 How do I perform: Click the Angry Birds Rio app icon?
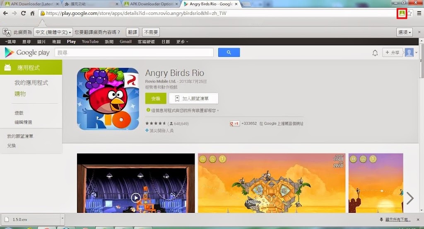(x=108, y=99)
